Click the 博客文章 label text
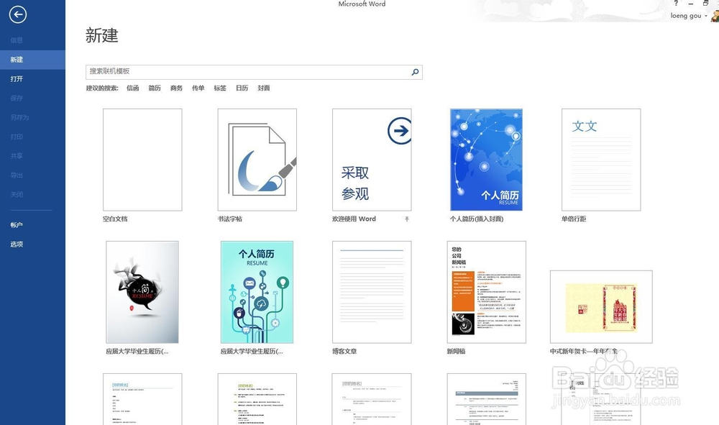 [344, 351]
